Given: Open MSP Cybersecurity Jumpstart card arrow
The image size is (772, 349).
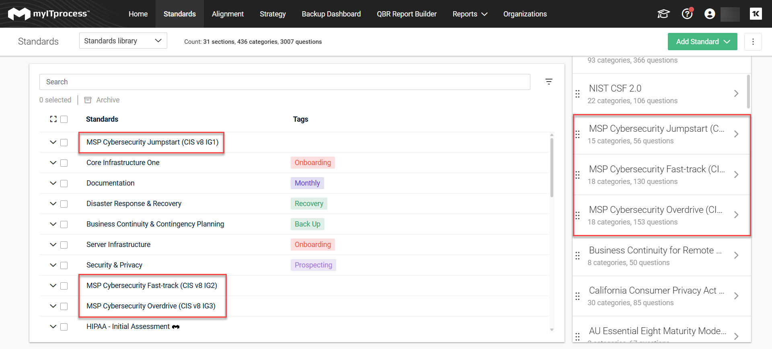Looking at the screenshot, I should pos(736,134).
